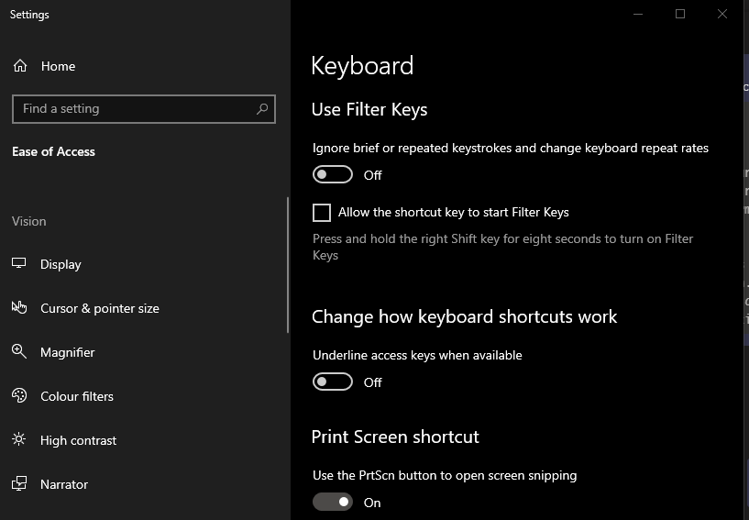Click the Find a setting search box
The height and width of the screenshot is (520, 749).
coord(144,109)
